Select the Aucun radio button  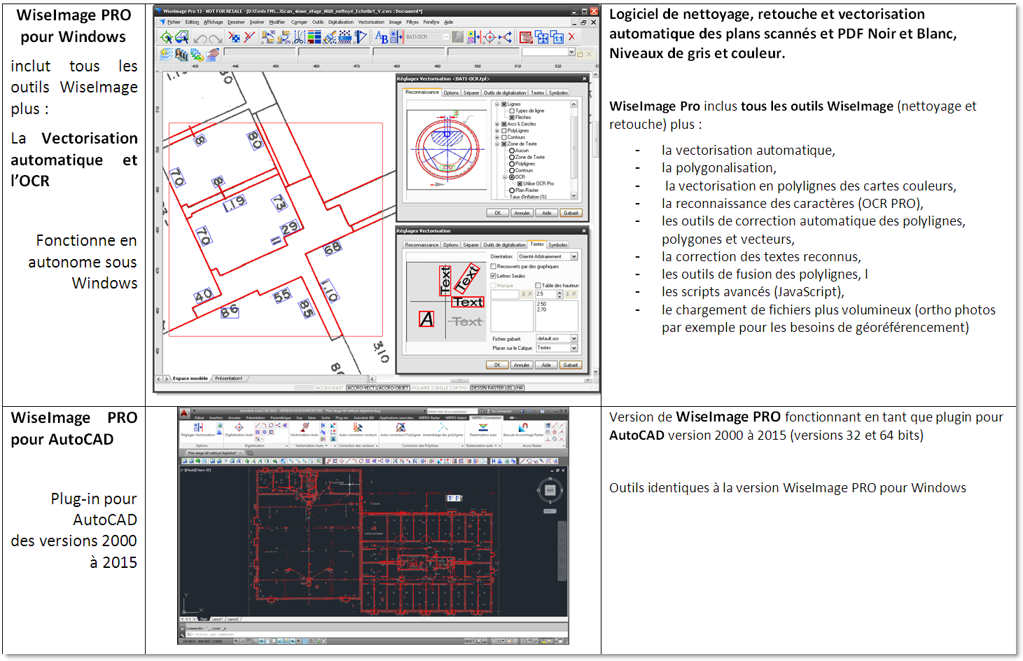[x=512, y=151]
